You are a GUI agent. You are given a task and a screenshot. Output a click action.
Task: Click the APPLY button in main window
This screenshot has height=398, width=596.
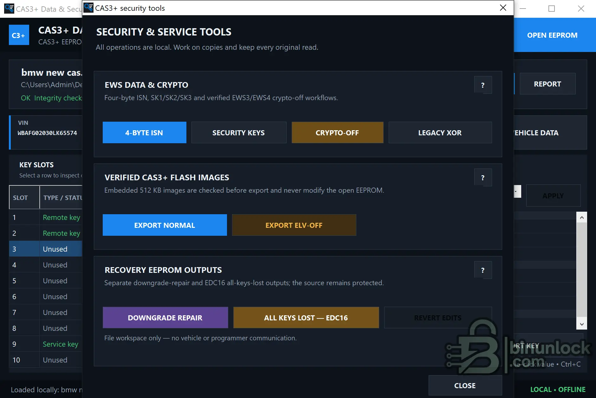coord(554,196)
